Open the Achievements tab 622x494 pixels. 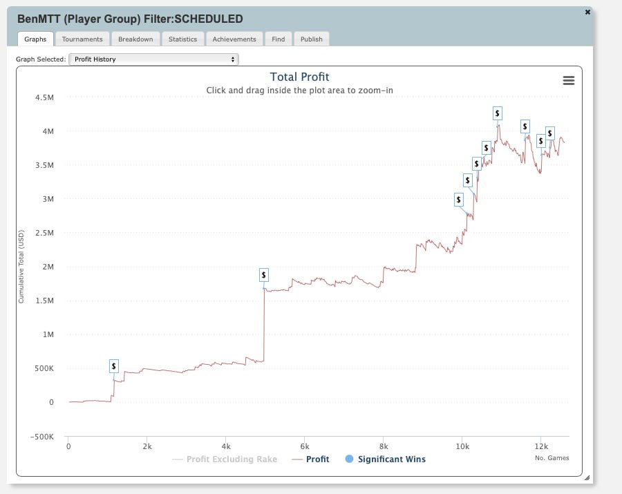234,39
